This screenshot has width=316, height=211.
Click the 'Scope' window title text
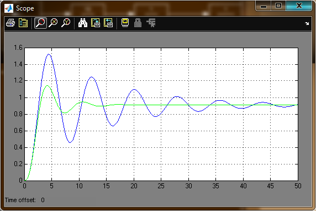point(25,8)
